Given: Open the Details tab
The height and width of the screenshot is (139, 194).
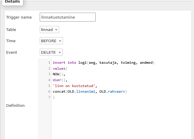Looking at the screenshot, I should tap(12, 2).
